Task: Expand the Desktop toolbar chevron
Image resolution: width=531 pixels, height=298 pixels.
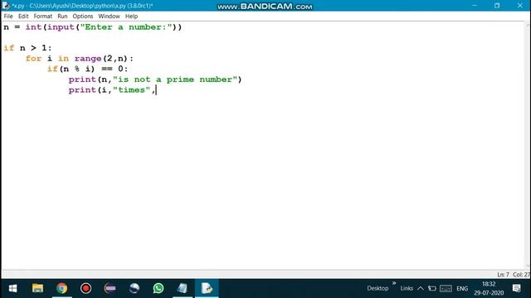Action: pos(394,283)
